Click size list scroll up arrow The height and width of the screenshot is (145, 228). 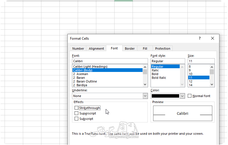coord(212,67)
